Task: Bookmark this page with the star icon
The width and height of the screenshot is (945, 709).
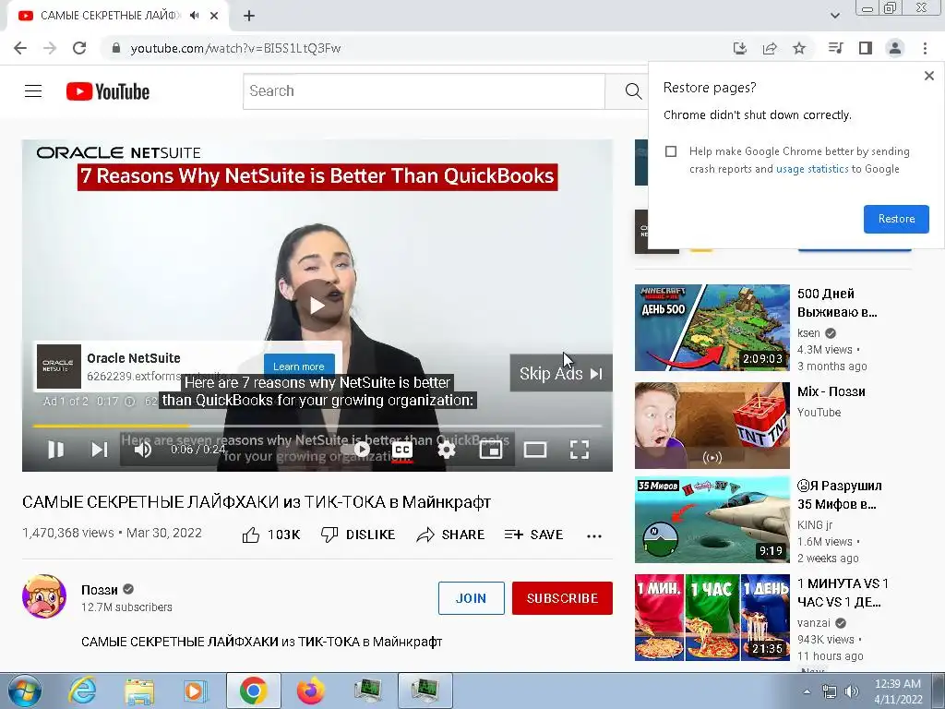Action: (x=799, y=48)
